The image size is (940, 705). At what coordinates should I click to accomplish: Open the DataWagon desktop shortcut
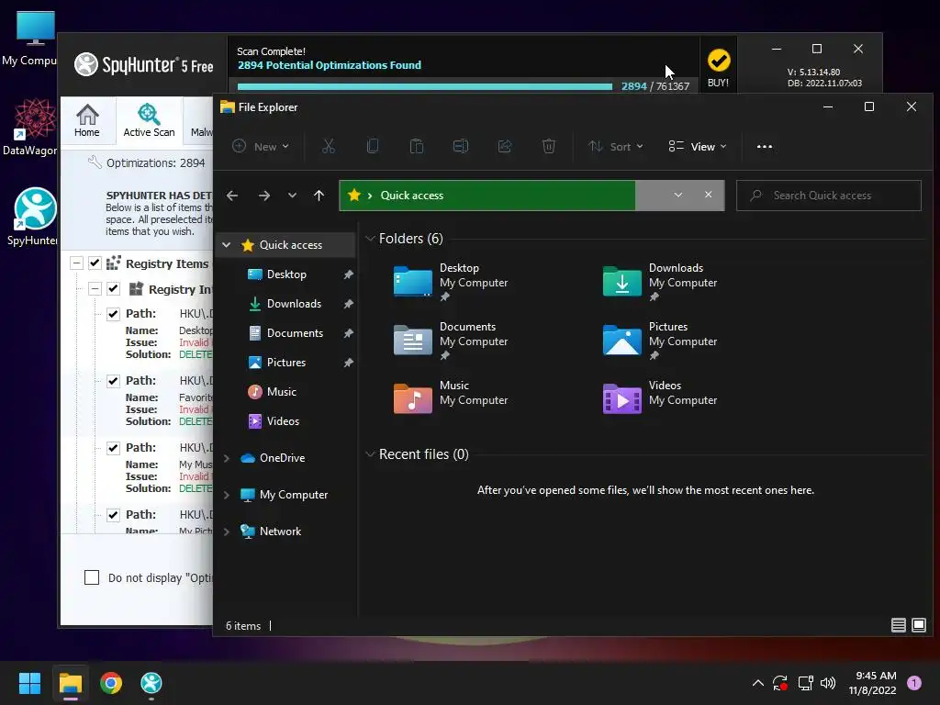pos(31,127)
